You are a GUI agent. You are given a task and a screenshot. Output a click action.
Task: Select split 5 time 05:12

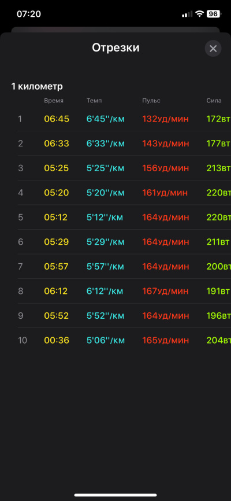click(56, 218)
